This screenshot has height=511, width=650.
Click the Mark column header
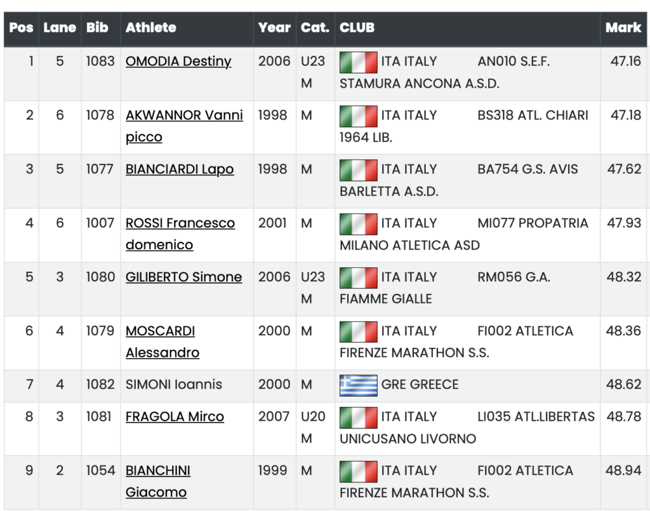pyautogui.click(x=623, y=28)
